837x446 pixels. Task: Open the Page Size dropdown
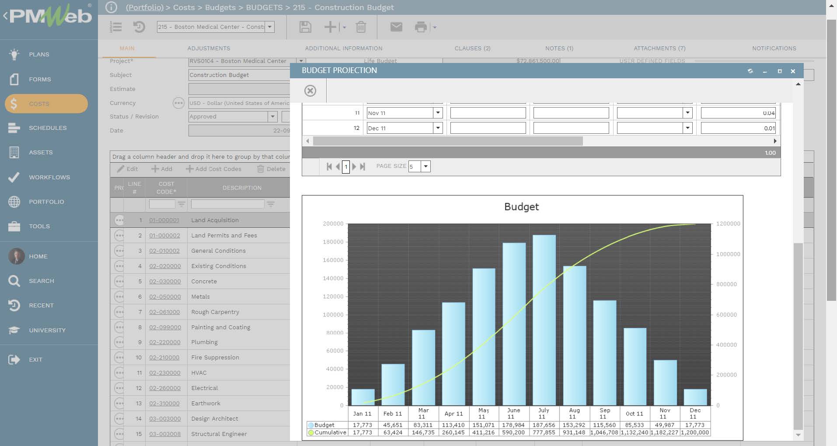coord(425,167)
